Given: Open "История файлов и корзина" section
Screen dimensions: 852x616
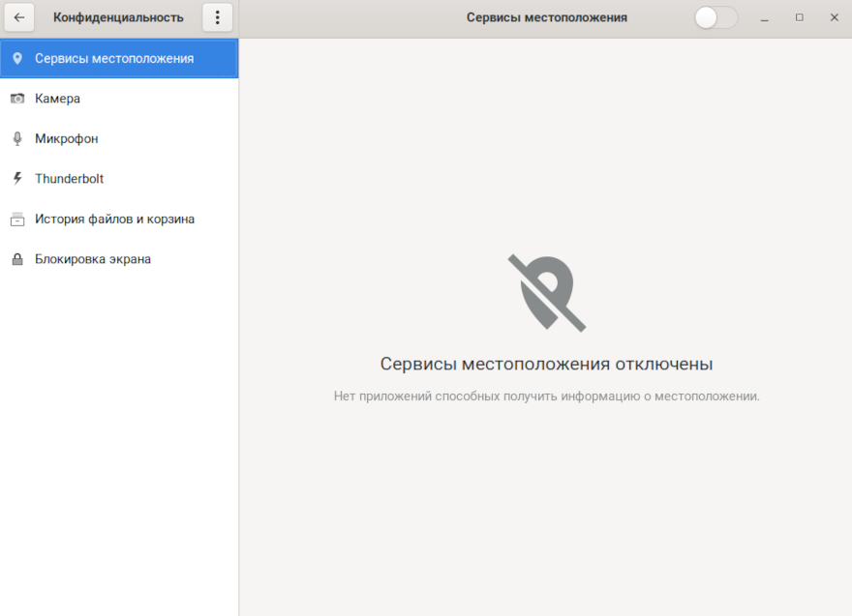Looking at the screenshot, I should coord(114,220).
